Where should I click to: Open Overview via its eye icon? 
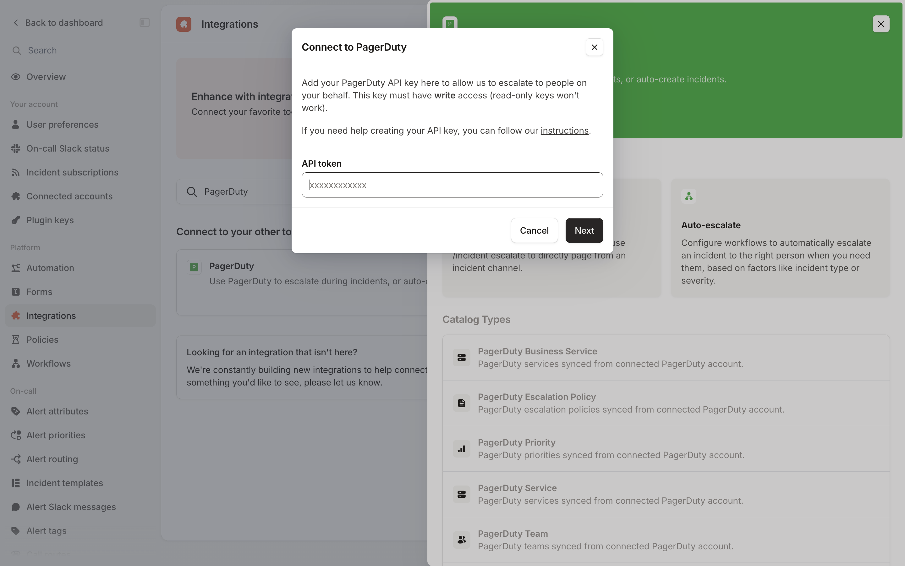coord(16,77)
